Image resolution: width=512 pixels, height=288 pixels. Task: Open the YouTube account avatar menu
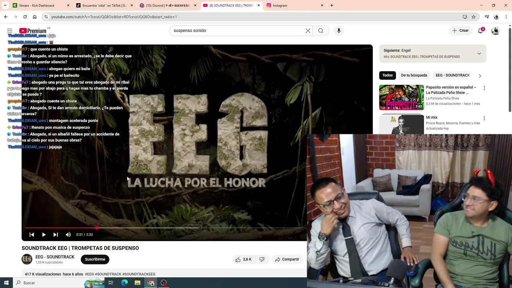pos(495,31)
